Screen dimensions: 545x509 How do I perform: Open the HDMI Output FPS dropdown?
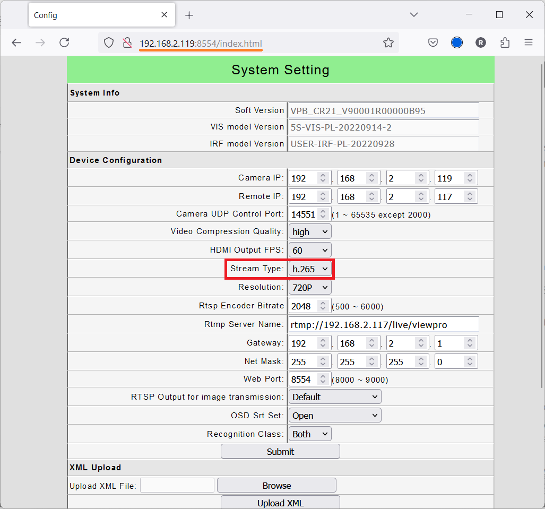[x=310, y=250]
